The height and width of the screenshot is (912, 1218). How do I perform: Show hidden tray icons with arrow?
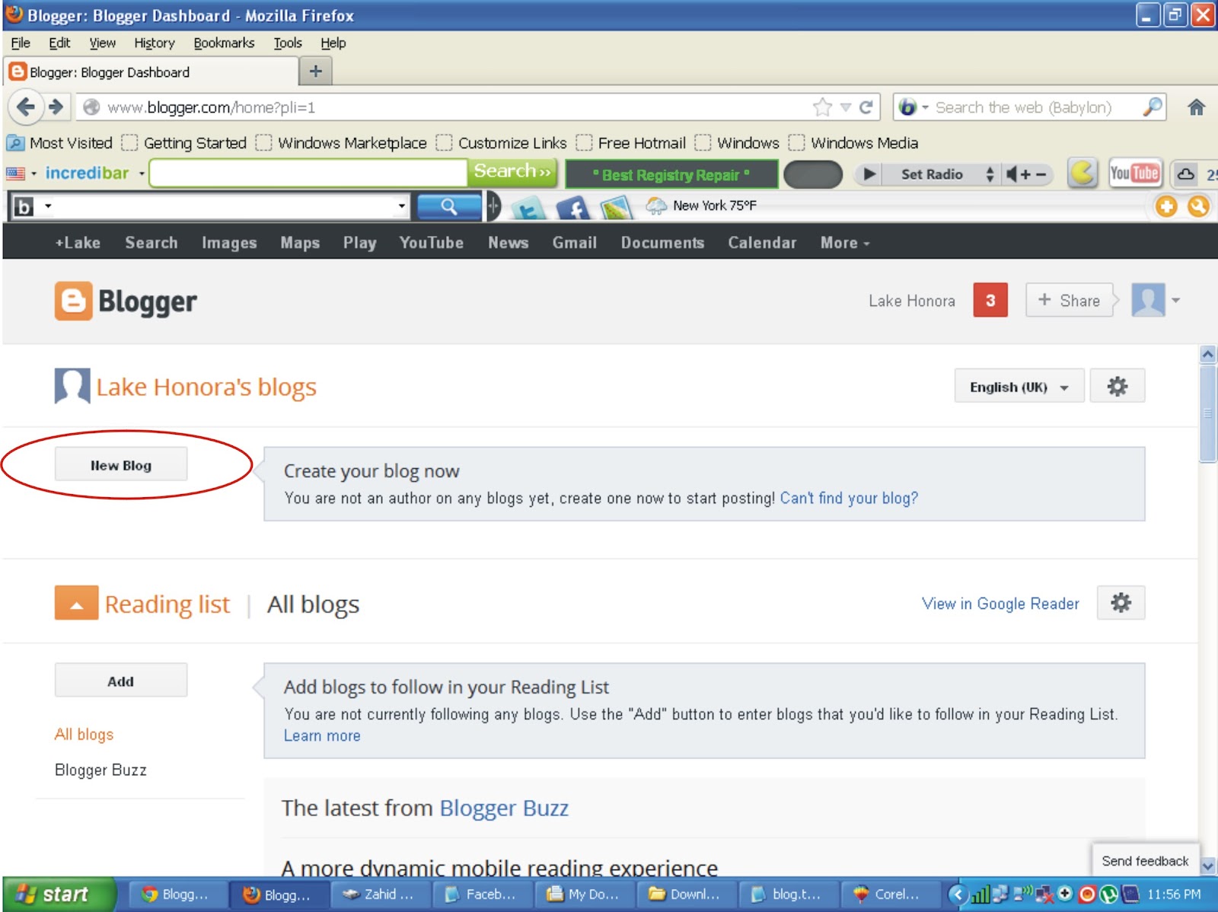[958, 894]
